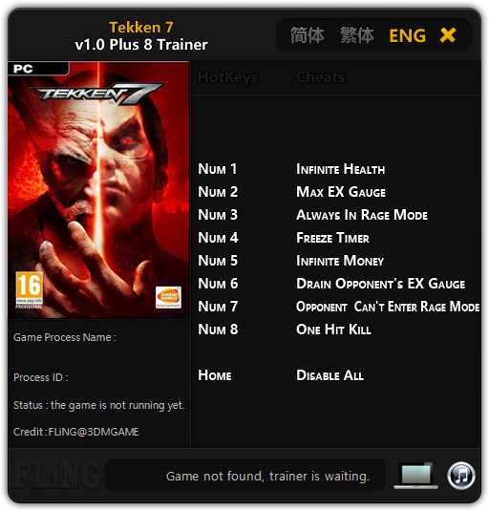Enable Always In Rage Mode
This screenshot has width=489, height=511.
point(362,215)
